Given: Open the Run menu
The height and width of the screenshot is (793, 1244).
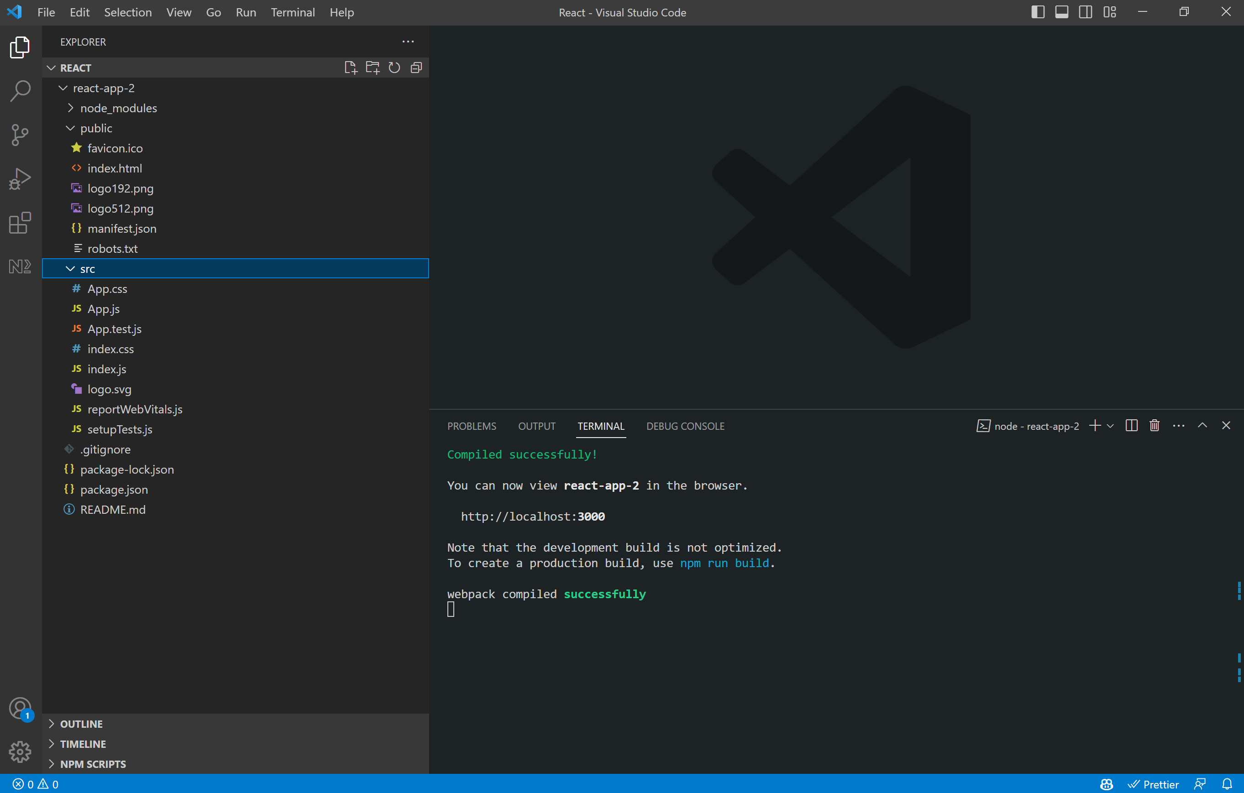Looking at the screenshot, I should pos(246,12).
